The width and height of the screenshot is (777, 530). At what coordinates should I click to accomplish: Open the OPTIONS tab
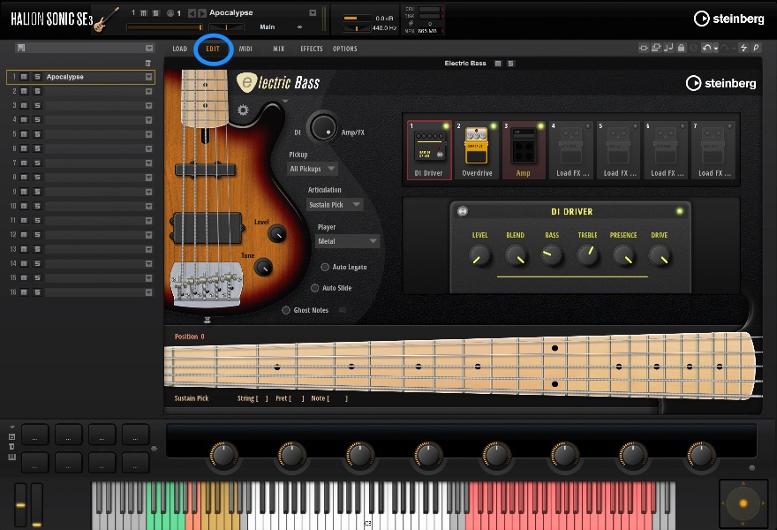pos(345,49)
